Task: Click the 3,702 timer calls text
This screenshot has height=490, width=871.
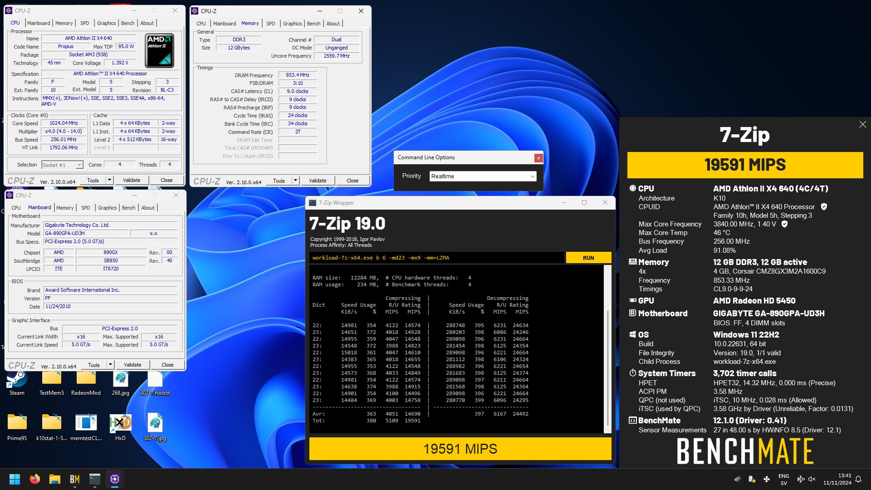Action: coord(744,373)
